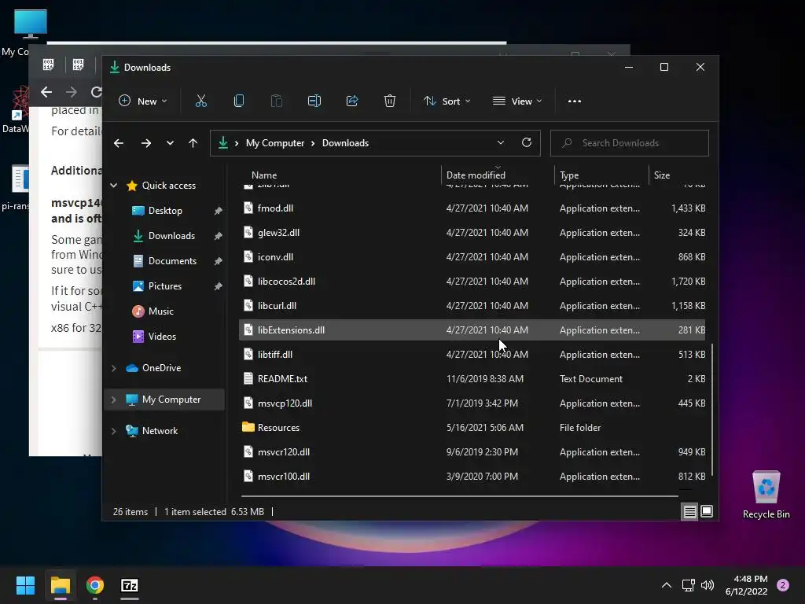Image resolution: width=805 pixels, height=604 pixels.
Task: Expand the OneDrive tree node
Action: [x=114, y=368]
